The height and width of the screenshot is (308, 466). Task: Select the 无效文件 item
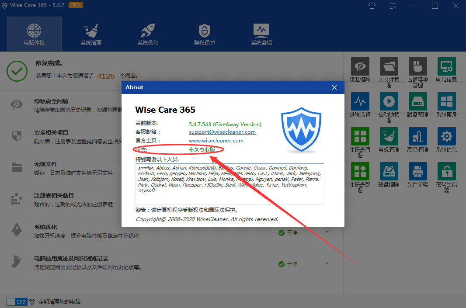click(x=45, y=164)
